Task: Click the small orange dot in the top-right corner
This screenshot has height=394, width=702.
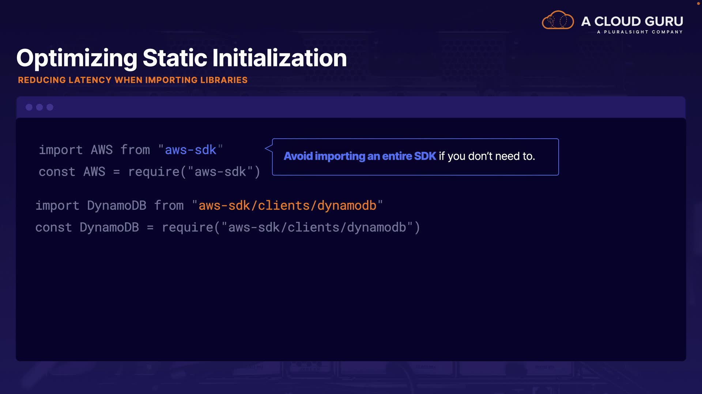Action: 698,3
